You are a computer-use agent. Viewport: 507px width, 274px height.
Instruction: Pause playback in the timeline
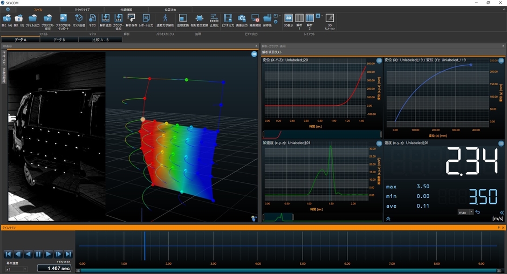click(38, 254)
